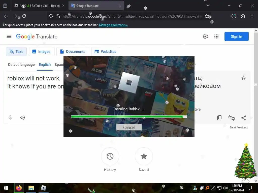This screenshot has height=193, width=258.
Task: Click the Google Translate logo
Action: coord(37,37)
